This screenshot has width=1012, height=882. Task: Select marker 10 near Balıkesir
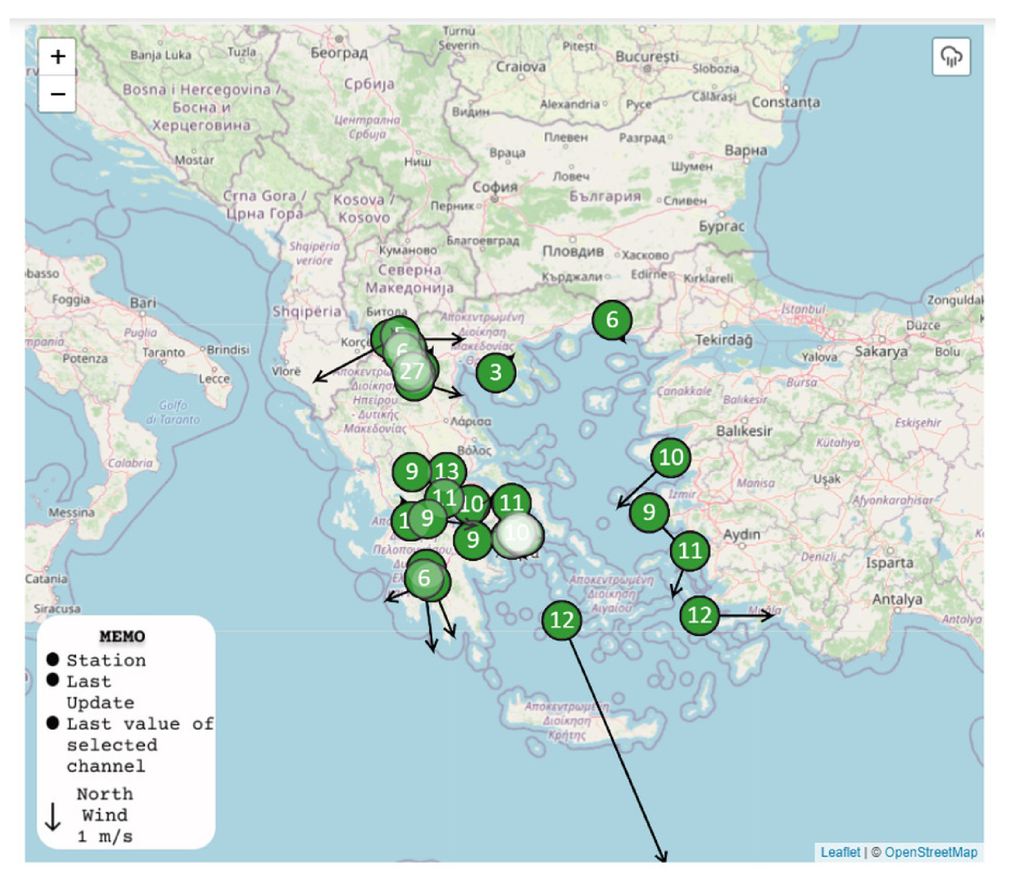[x=670, y=458]
